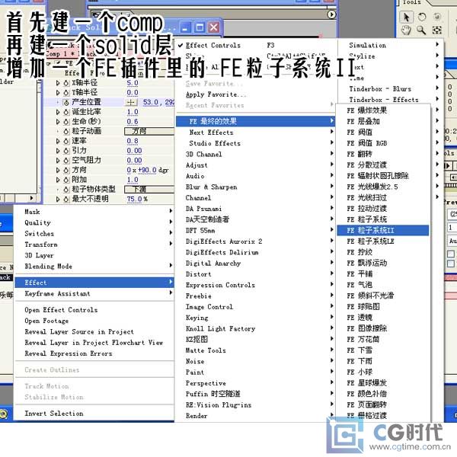The width and height of the screenshot is (457, 457).
Task: Open the Blending Mode submenu
Action: click(x=94, y=266)
